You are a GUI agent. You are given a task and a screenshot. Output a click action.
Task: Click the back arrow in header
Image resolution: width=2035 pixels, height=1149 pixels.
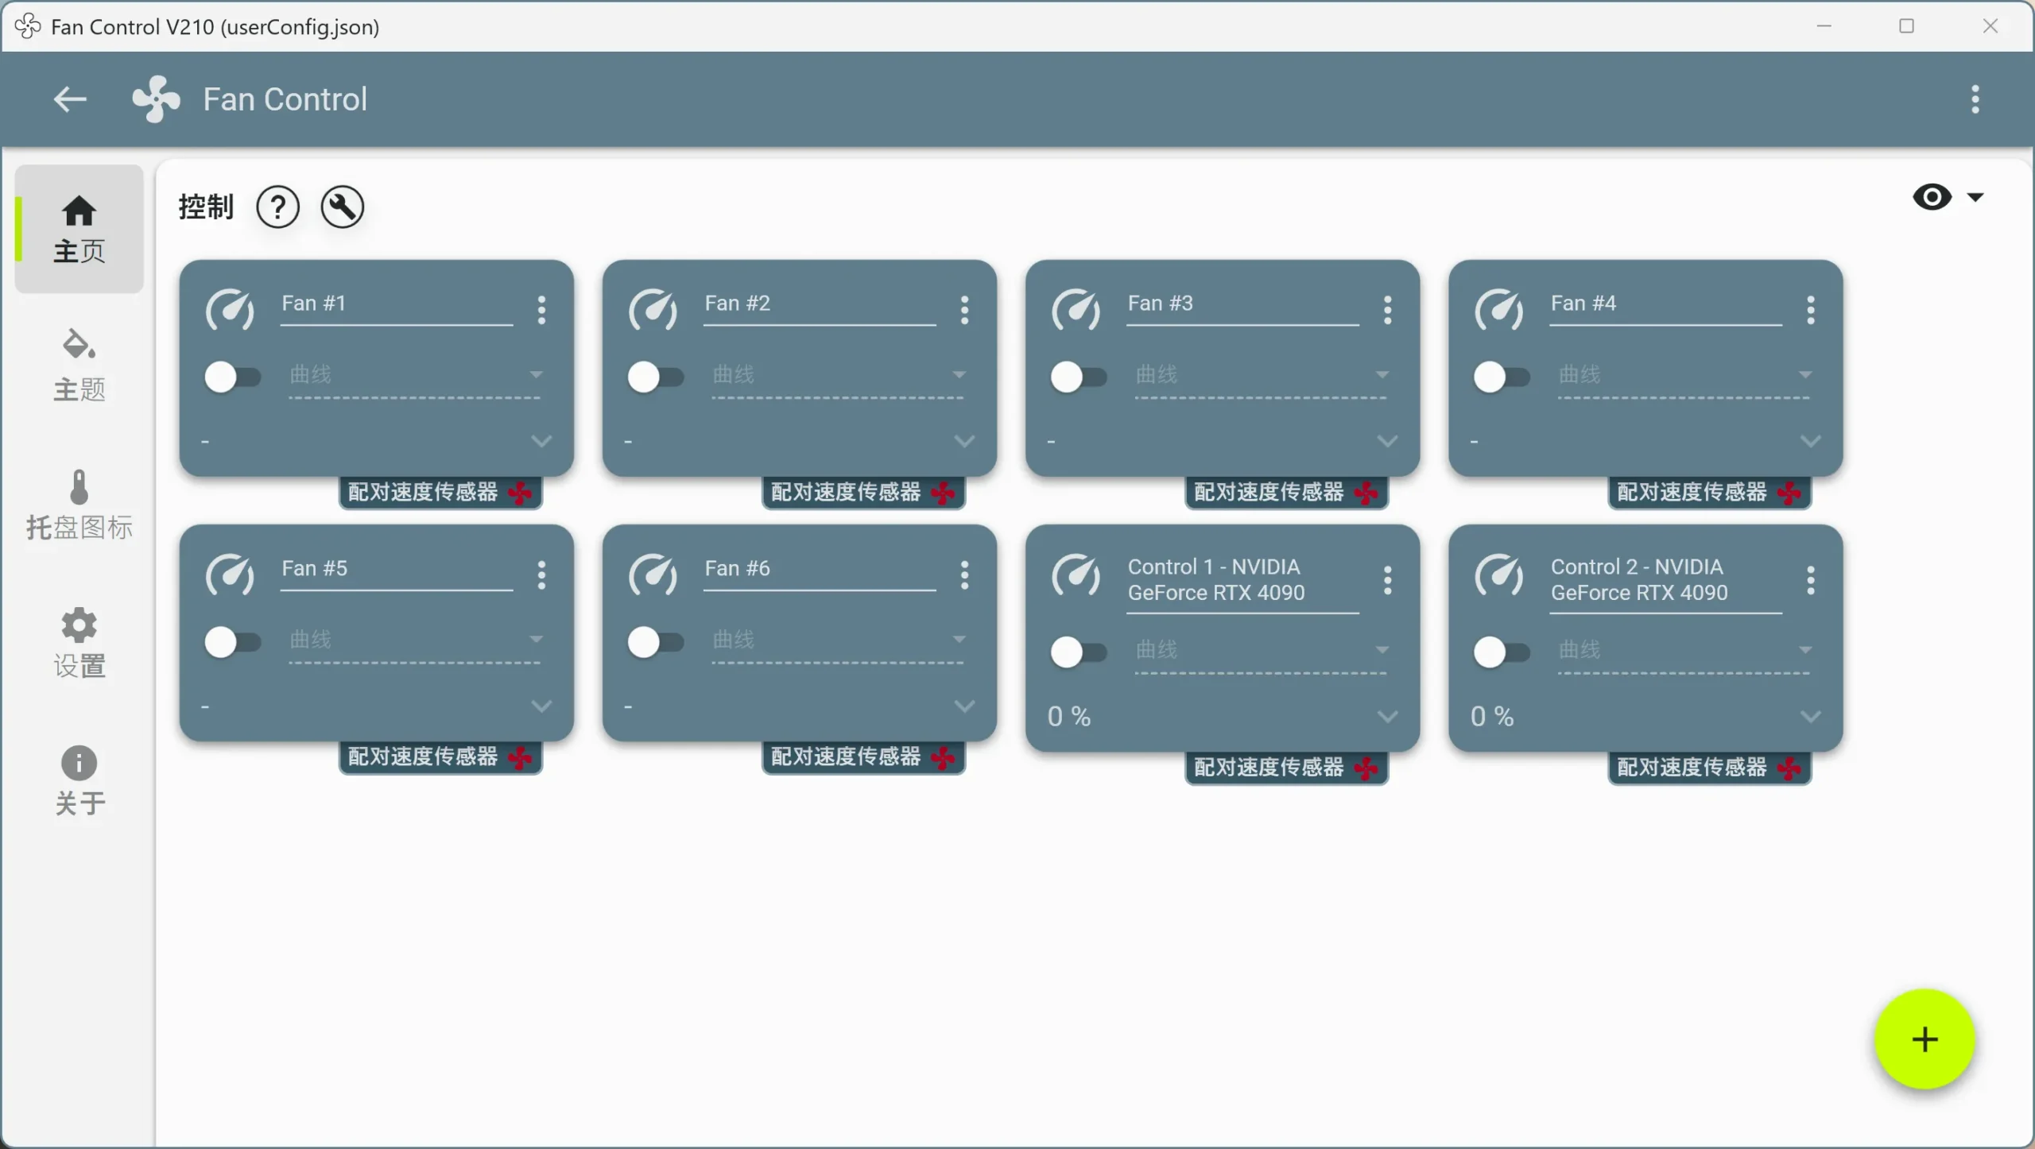[70, 99]
